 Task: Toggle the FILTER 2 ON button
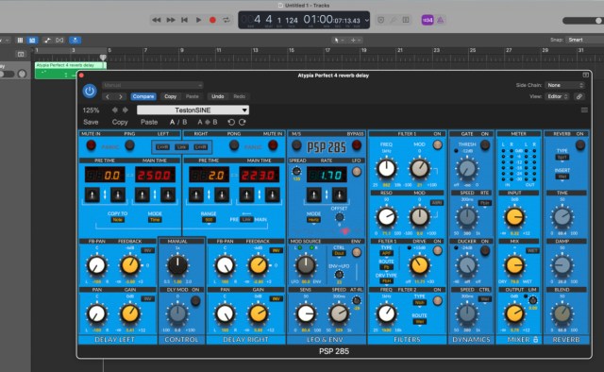click(x=437, y=300)
